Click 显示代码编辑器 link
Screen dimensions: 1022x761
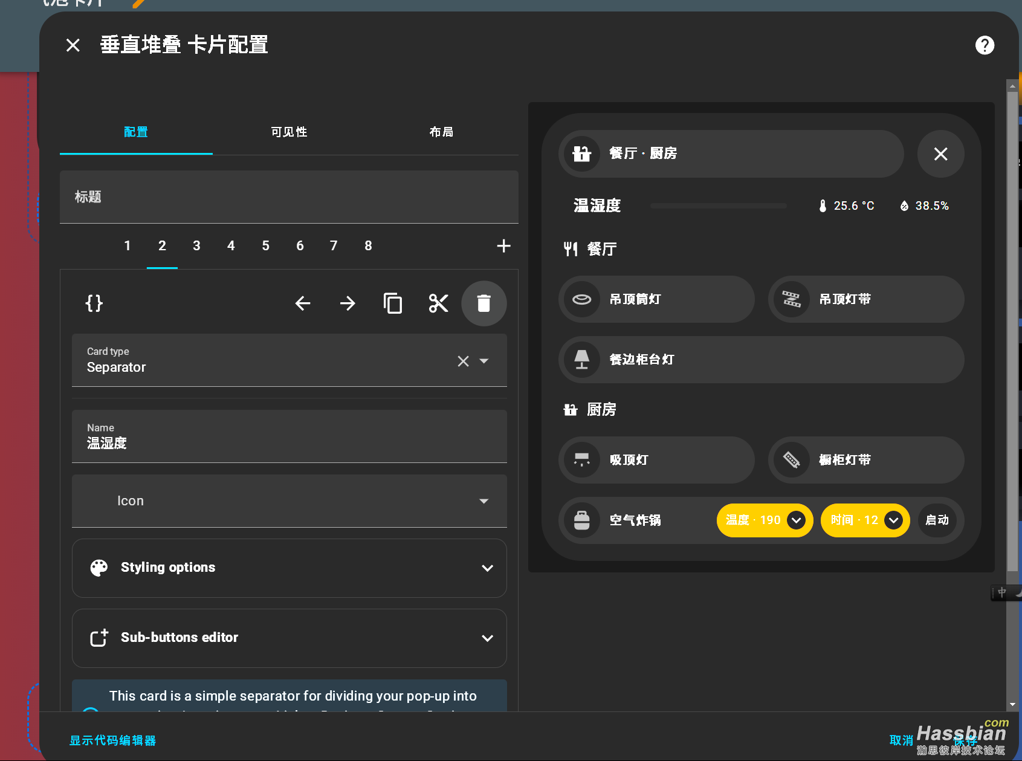tap(113, 740)
